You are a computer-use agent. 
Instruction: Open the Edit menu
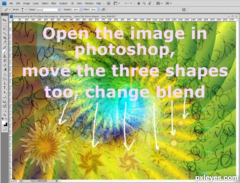click(x=18, y=3)
